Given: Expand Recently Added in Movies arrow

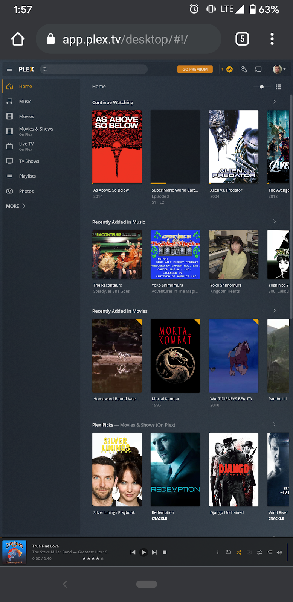Looking at the screenshot, I should (x=275, y=310).
